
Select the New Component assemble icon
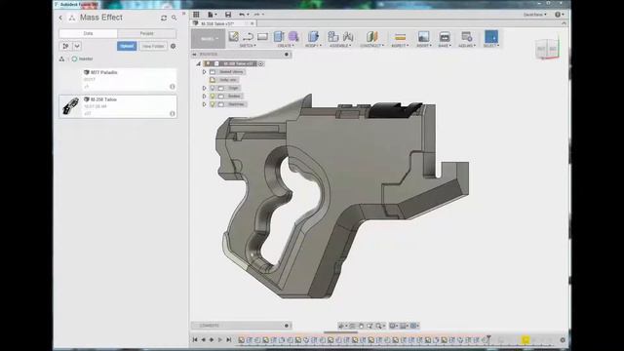[x=332, y=37]
